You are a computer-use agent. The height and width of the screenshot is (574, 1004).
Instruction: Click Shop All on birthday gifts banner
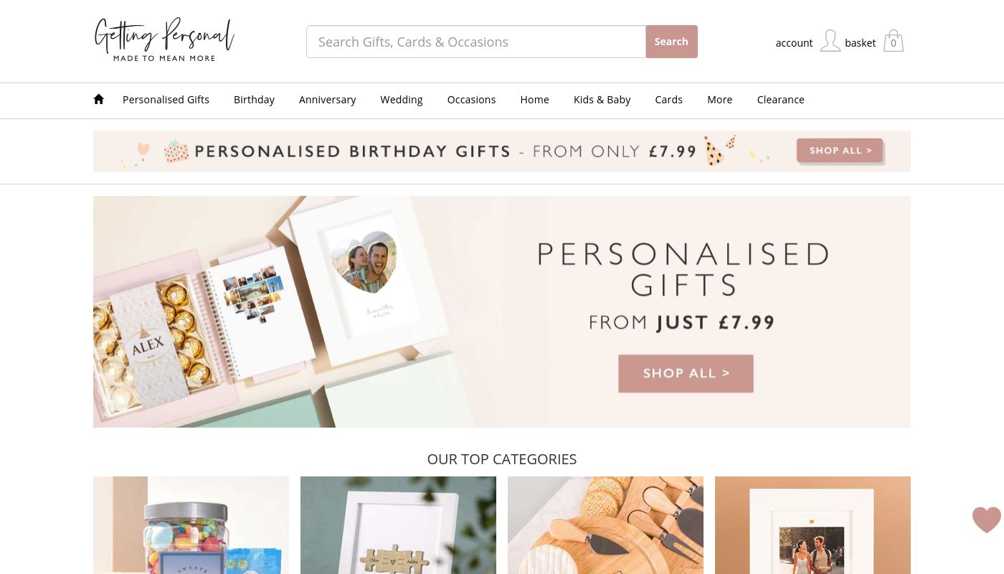[840, 151]
